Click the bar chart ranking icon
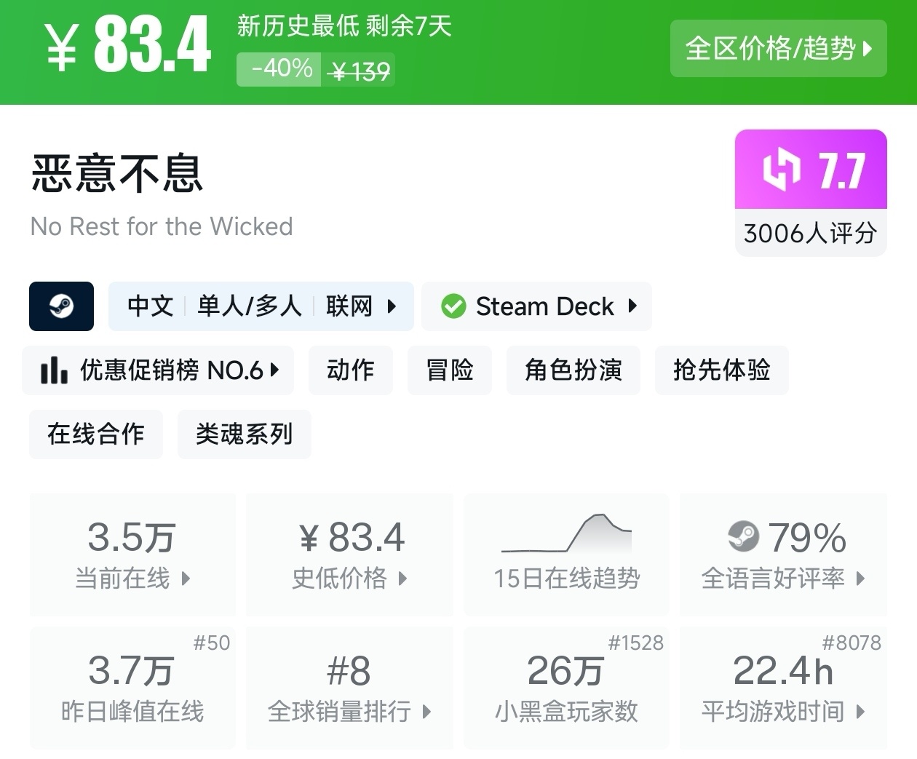The image size is (917, 759). coord(55,370)
